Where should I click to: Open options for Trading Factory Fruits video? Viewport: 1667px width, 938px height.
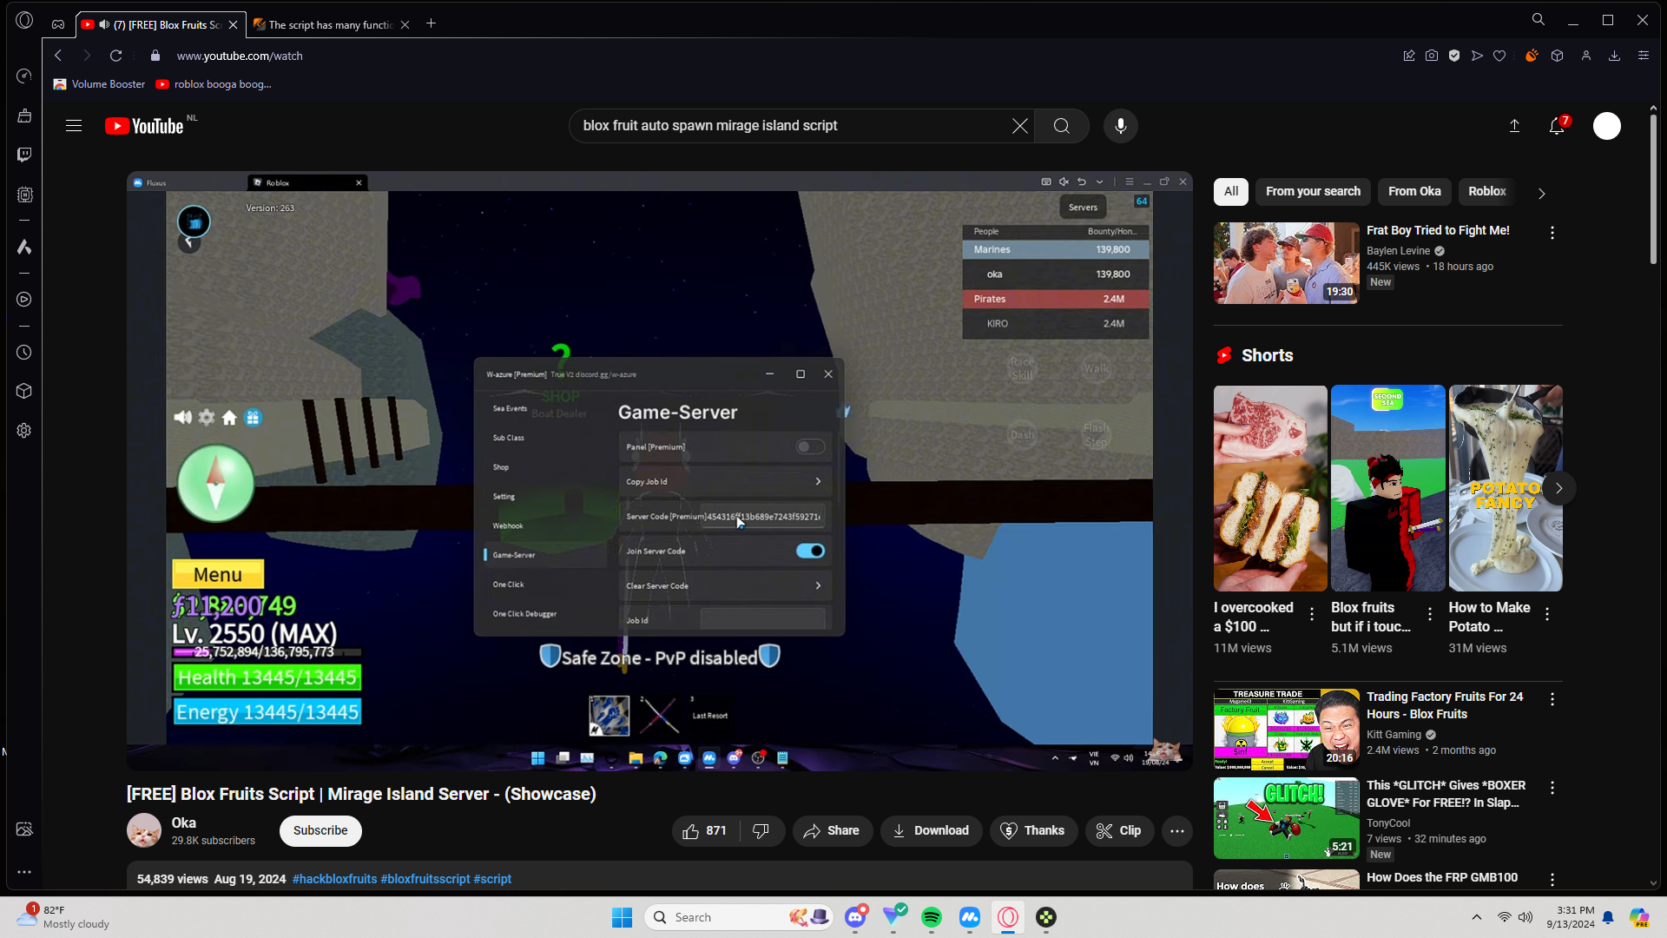[x=1552, y=699]
